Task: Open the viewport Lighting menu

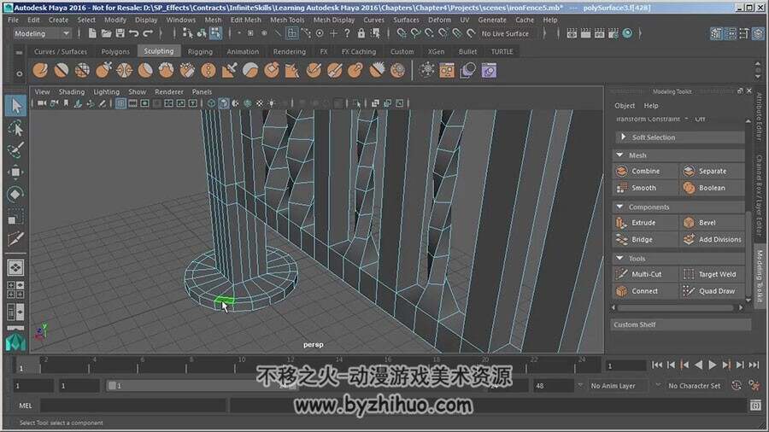Action: (107, 91)
